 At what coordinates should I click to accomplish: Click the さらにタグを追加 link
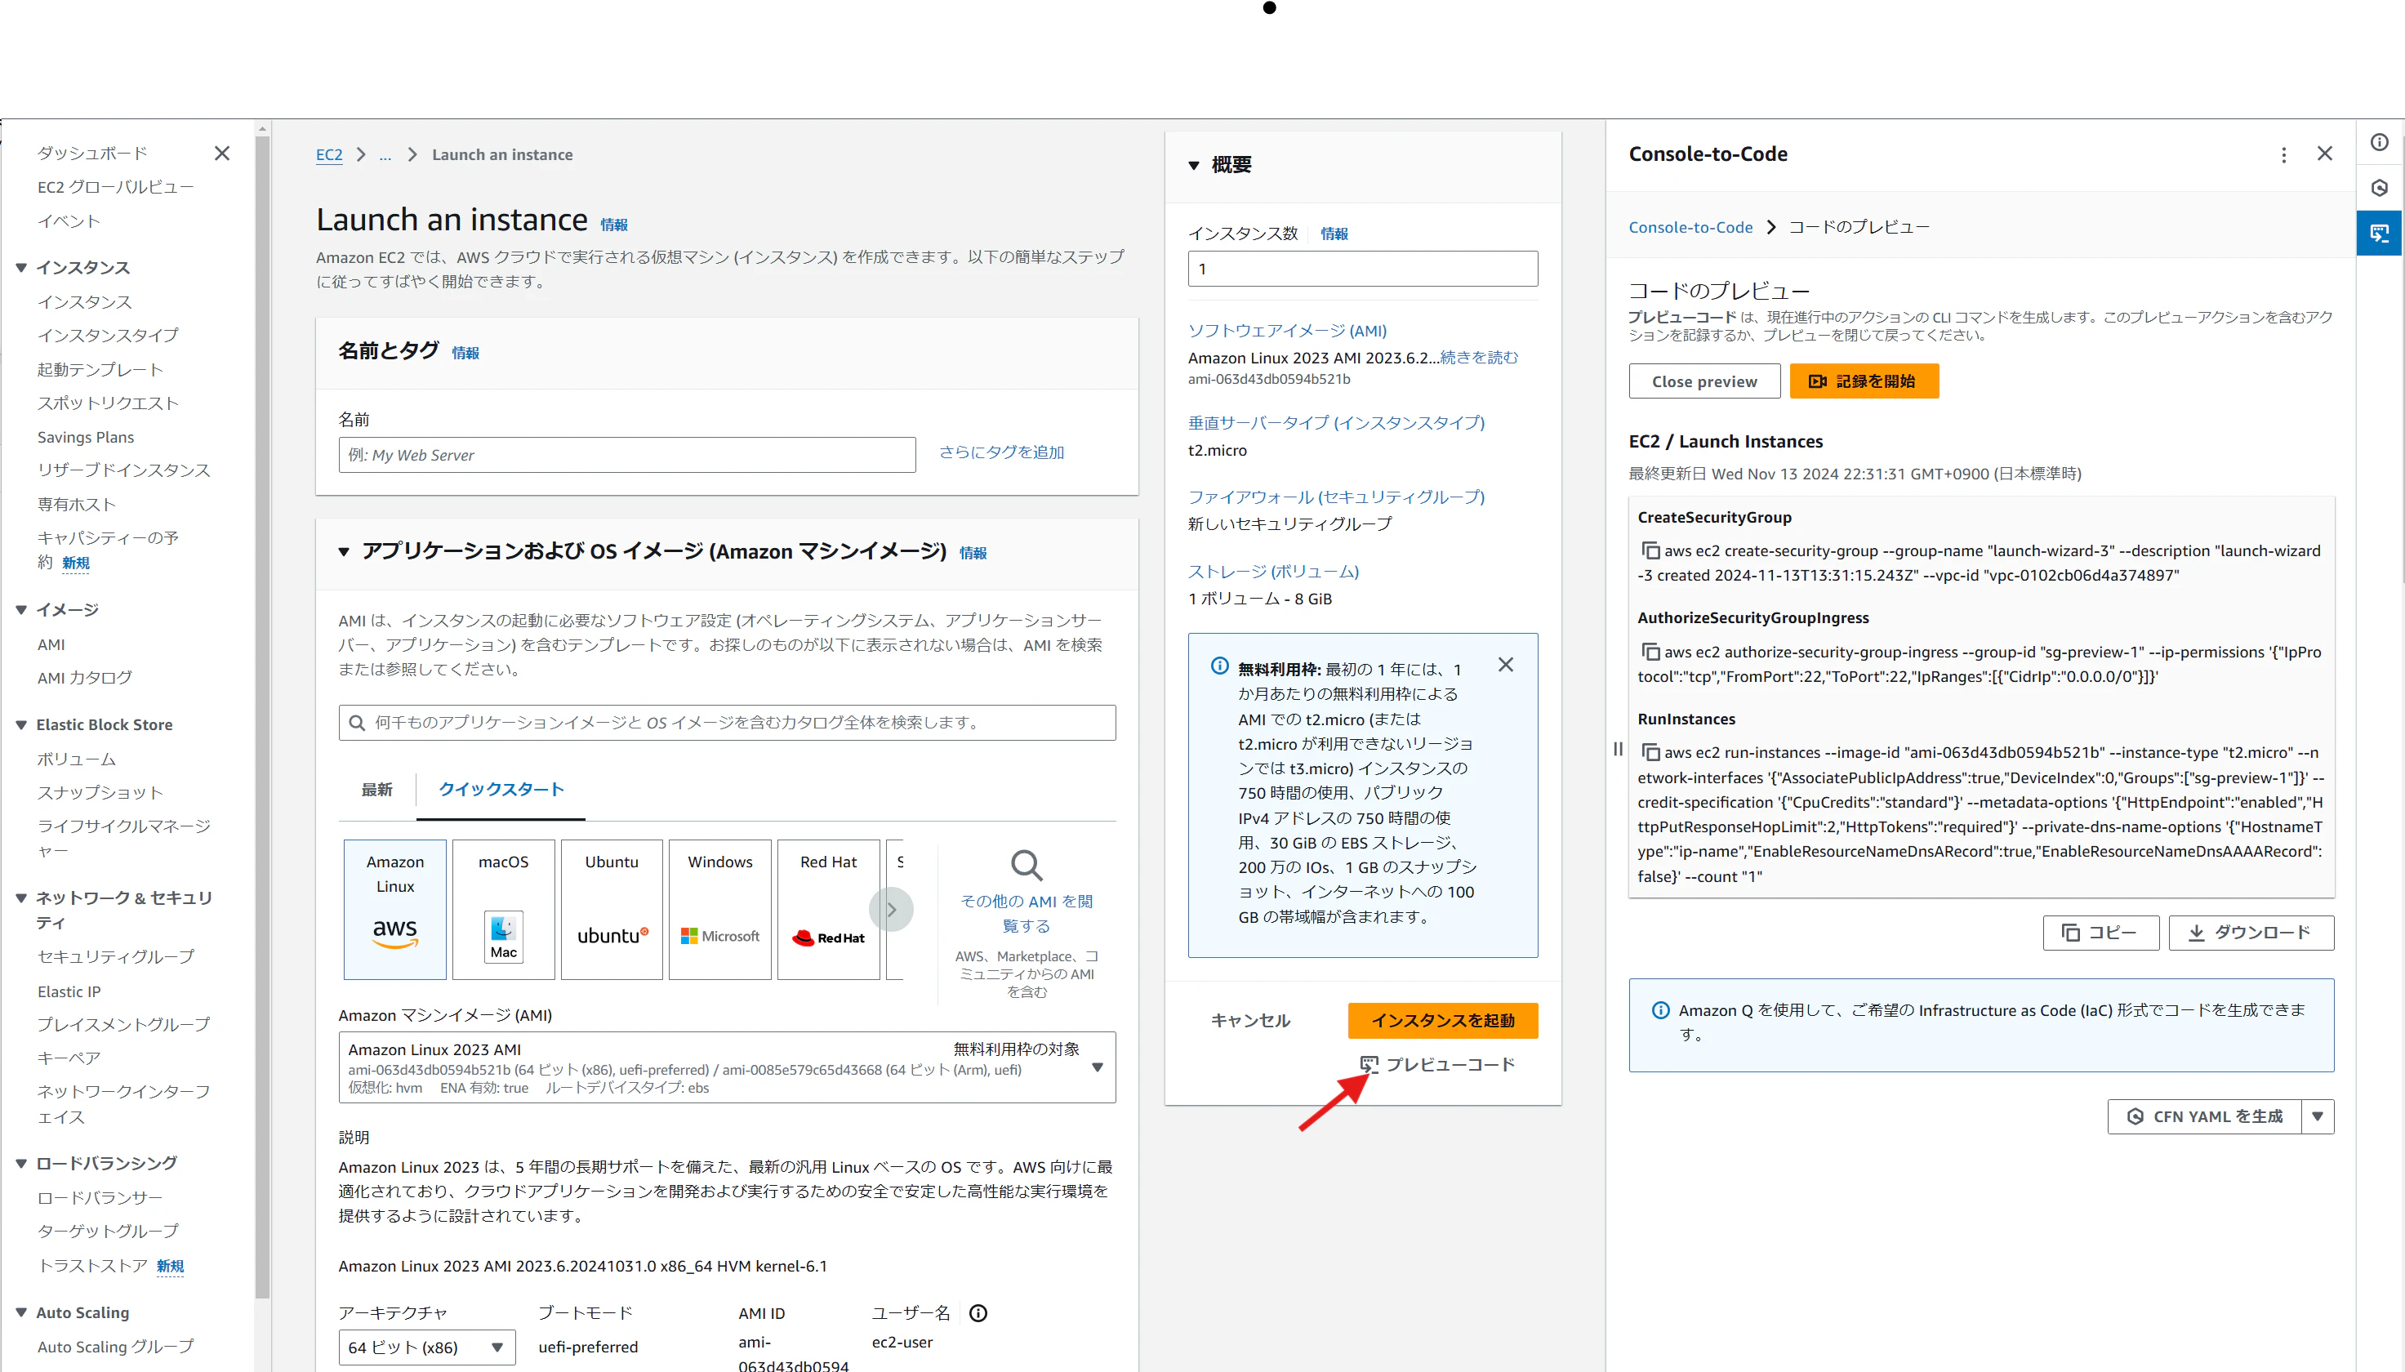(1001, 452)
